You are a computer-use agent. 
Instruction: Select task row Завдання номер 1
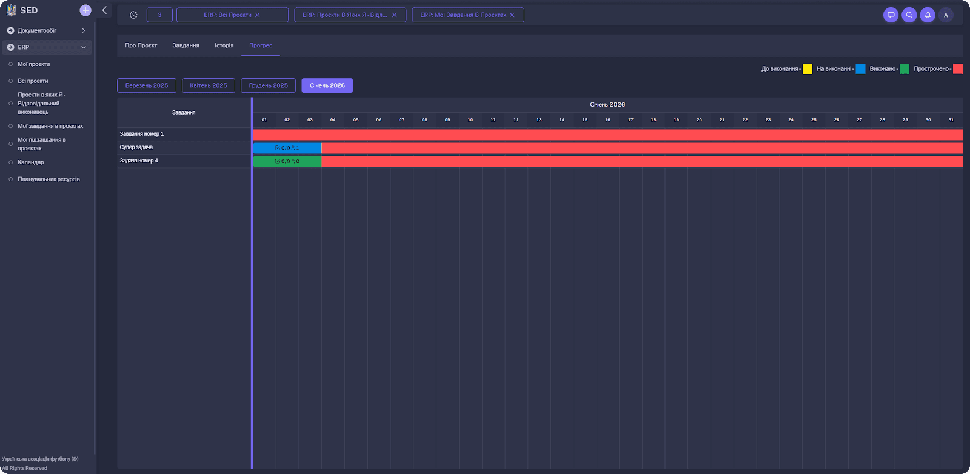coord(184,134)
